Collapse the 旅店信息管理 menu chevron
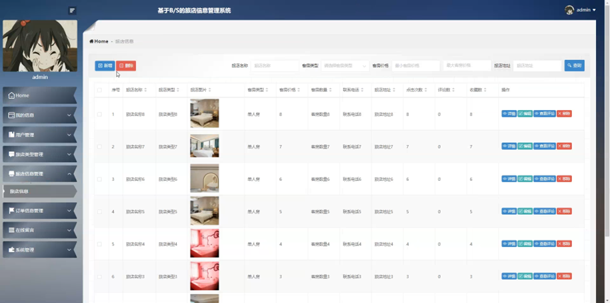Viewport: 610px width, 303px height. 69,174
